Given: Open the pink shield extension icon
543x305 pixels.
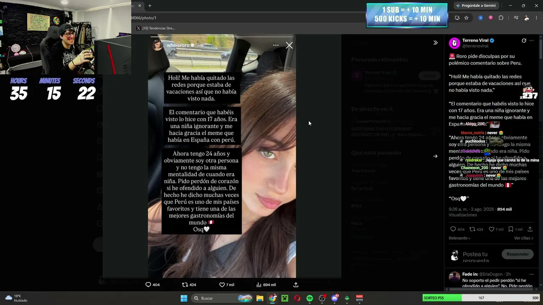Looking at the screenshot, I should point(490,18).
